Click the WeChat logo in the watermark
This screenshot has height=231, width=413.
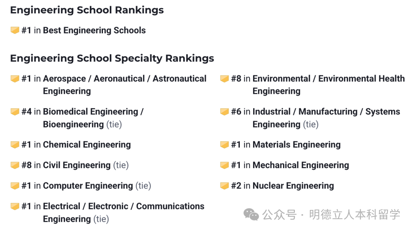click(x=251, y=215)
